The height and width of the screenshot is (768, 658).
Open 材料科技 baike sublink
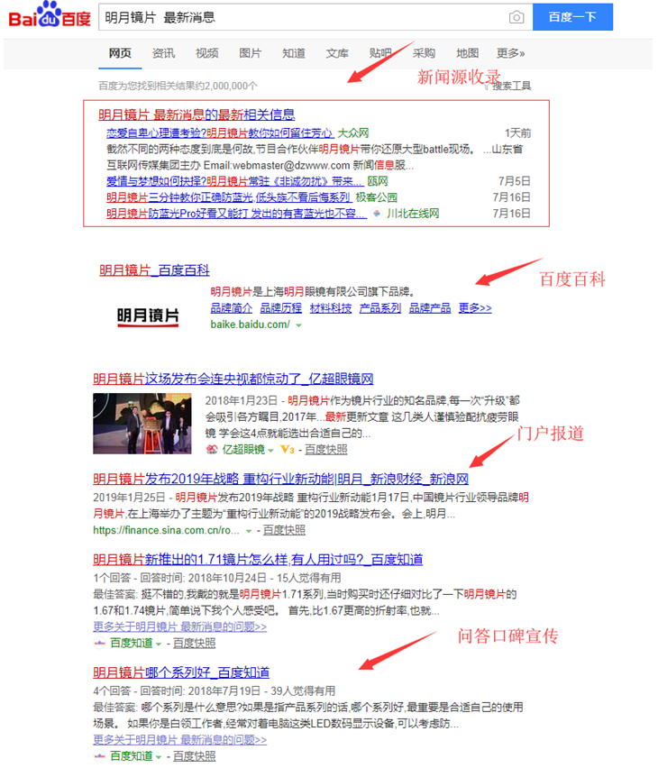331,308
